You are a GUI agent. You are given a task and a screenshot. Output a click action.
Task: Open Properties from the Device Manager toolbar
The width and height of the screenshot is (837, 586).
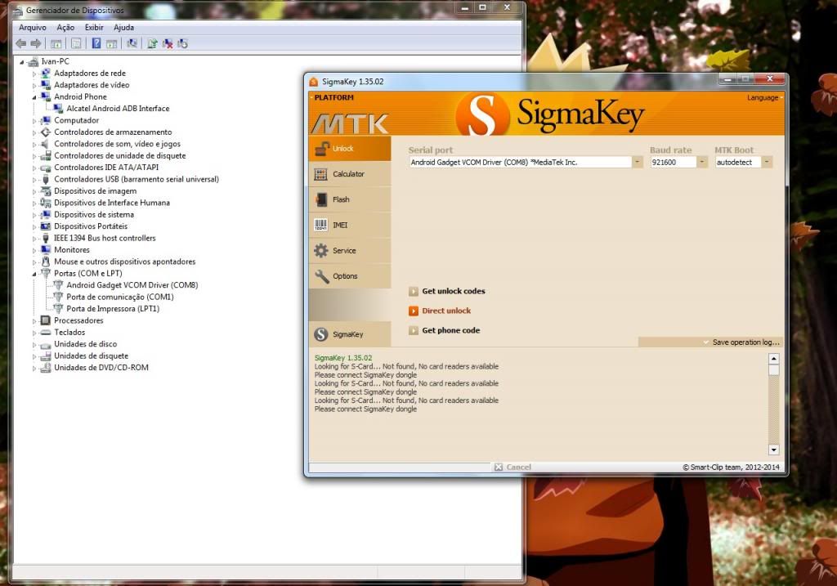[76, 44]
